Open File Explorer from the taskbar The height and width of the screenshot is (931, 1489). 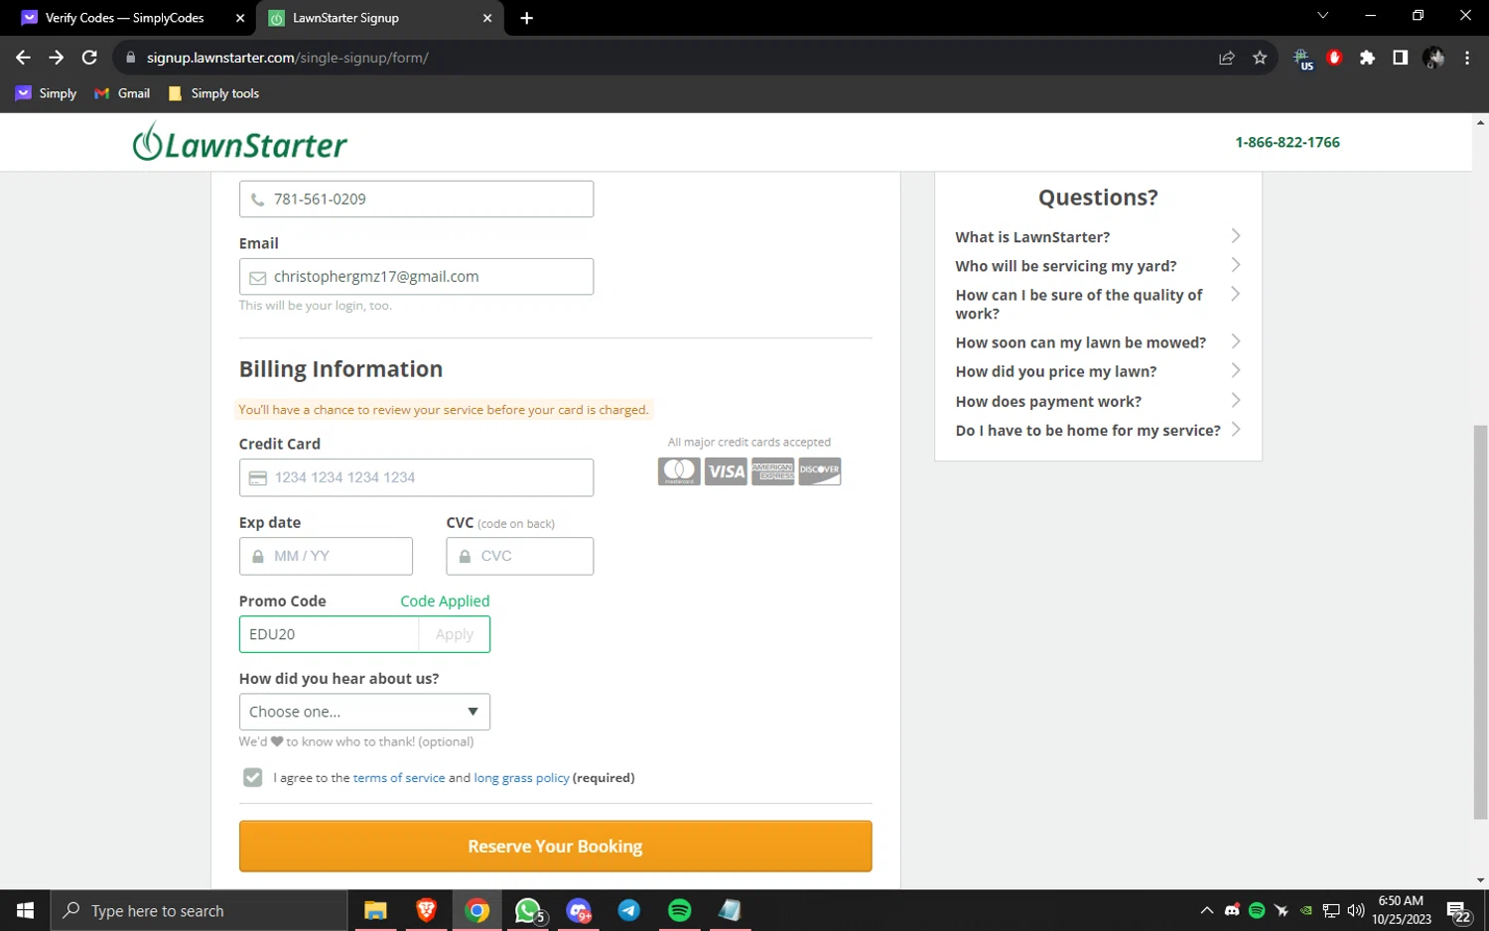coord(375,910)
